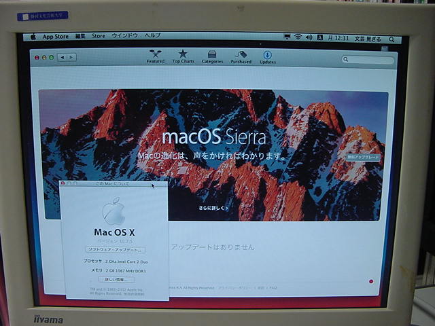Screen dimensions: 435x326
Task: Open the Store menu
Action: point(99,36)
